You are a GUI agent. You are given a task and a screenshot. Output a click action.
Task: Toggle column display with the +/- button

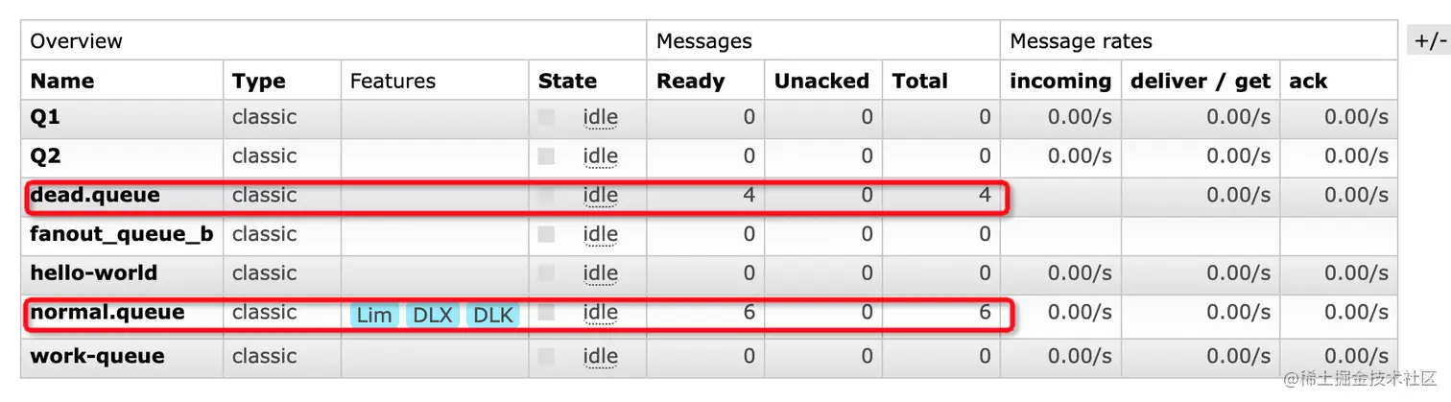click(1429, 41)
